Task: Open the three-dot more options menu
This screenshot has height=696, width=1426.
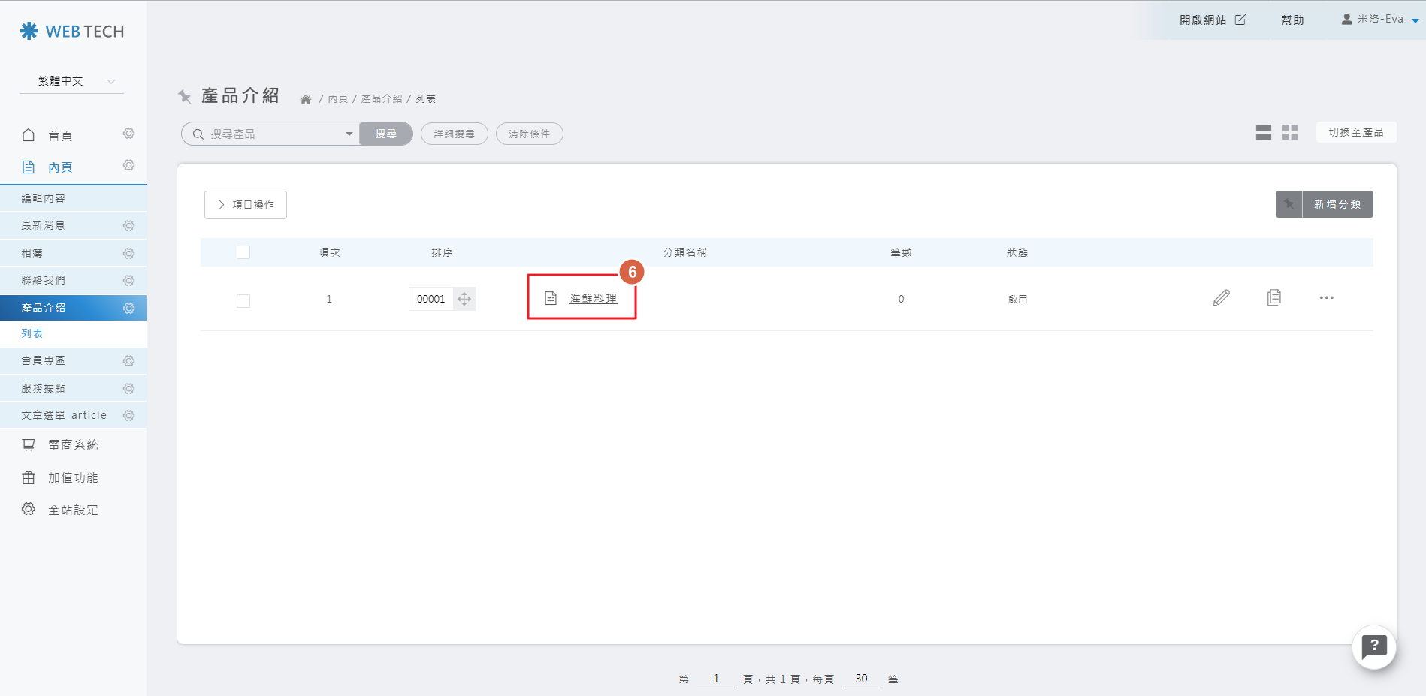Action: point(1326,298)
